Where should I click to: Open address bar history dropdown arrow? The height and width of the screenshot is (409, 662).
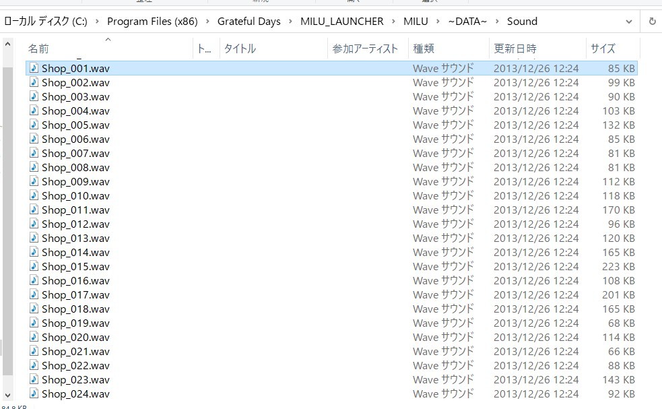click(629, 21)
